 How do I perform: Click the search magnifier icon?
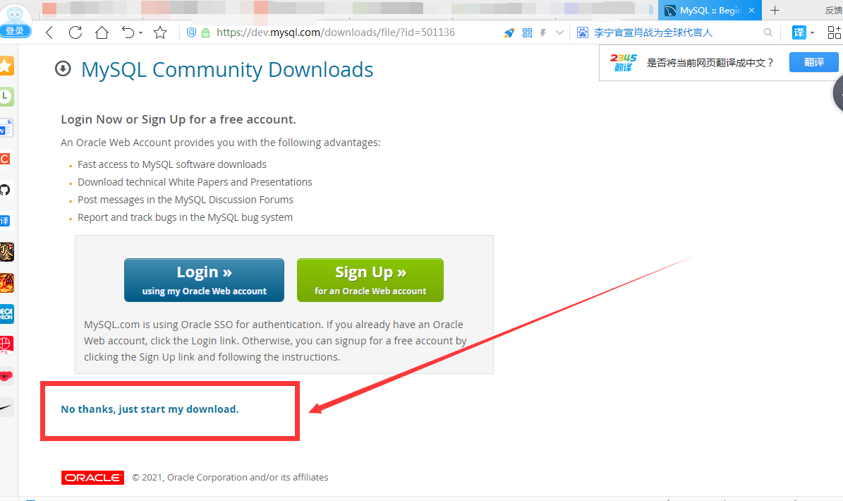(768, 32)
